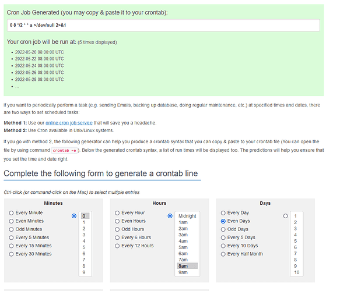Viewport: 340px width, 291px height.
Task: Select day 4 in the days list
Action: [297, 235]
